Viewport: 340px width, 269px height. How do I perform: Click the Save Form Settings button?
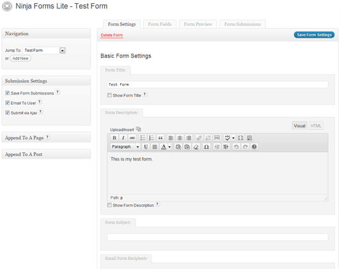[x=314, y=35]
